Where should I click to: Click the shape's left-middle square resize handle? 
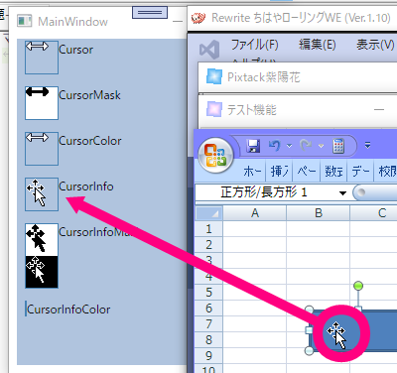click(309, 330)
